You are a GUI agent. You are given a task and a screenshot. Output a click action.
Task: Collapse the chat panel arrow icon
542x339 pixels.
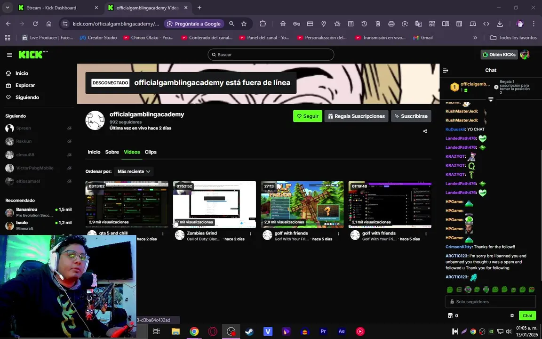446,70
